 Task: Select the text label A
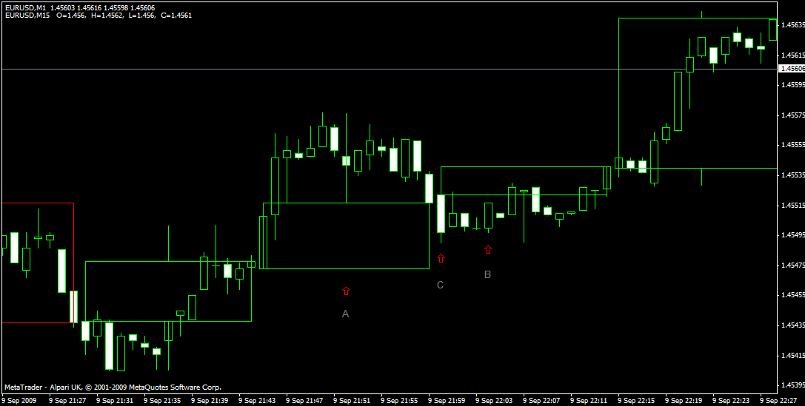(x=346, y=314)
